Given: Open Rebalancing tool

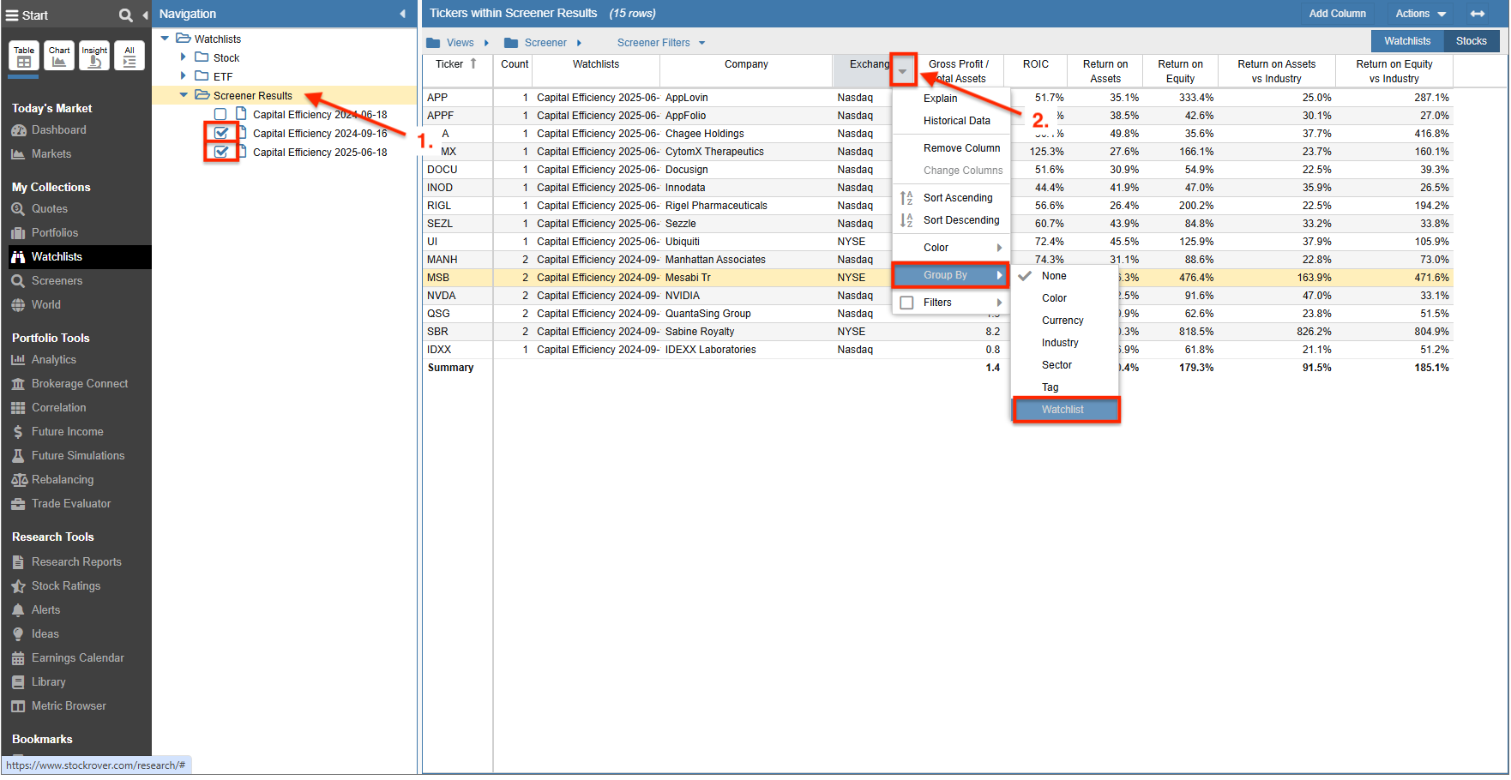Looking at the screenshot, I should click(x=62, y=480).
